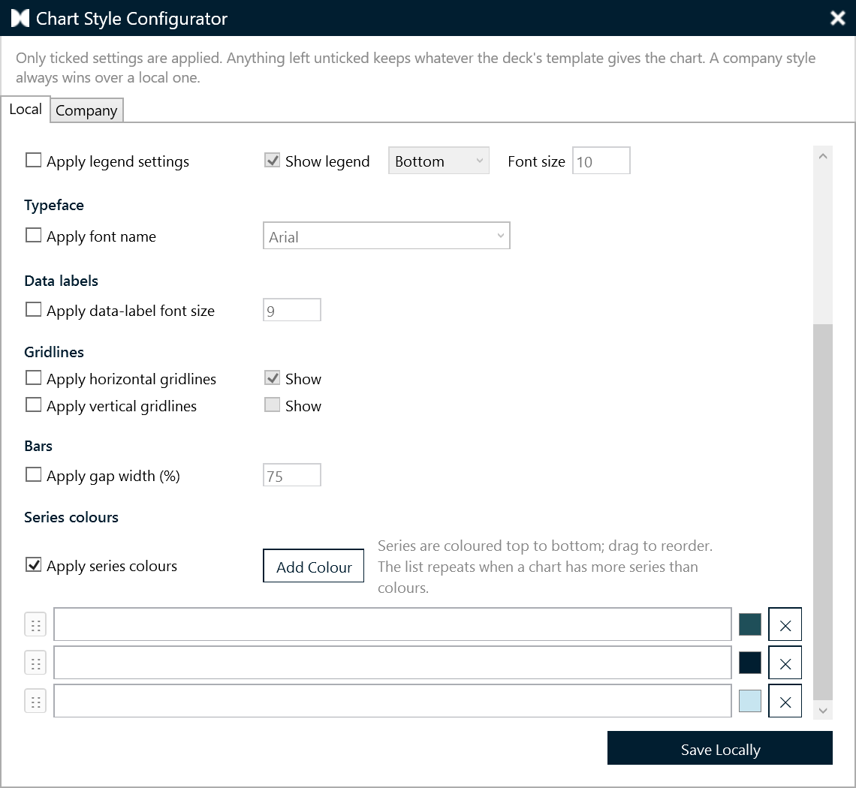The width and height of the screenshot is (856, 788).
Task: Open the Arial font name dropdown
Action: coord(387,236)
